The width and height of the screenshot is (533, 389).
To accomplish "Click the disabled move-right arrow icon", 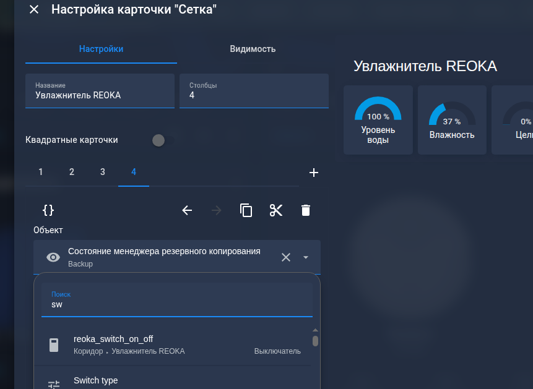I will [x=217, y=210].
